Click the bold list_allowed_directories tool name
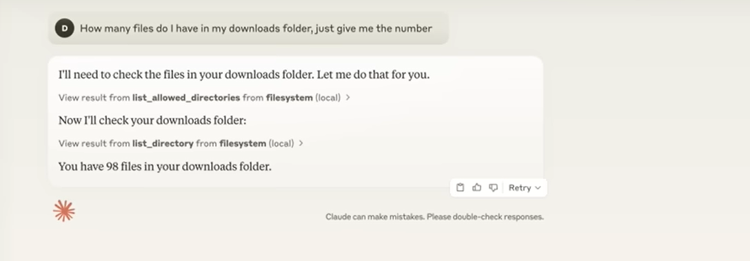The width and height of the screenshot is (750, 261). [186, 98]
